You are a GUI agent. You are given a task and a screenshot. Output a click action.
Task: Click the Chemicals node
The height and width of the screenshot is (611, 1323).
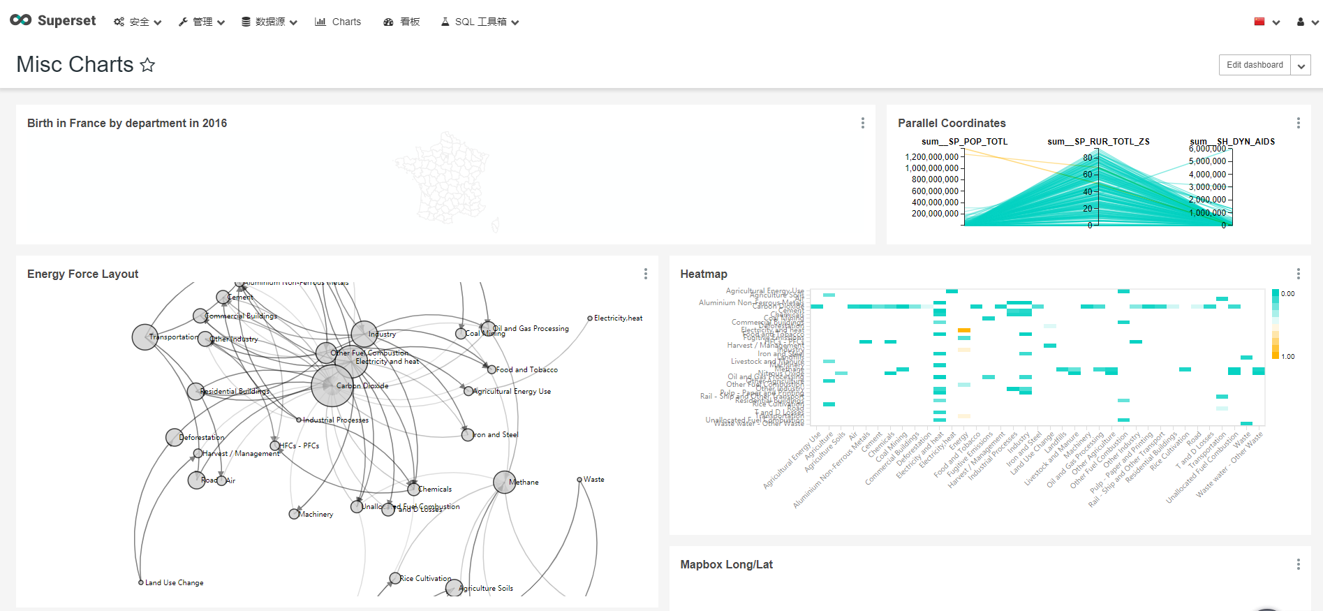pyautogui.click(x=413, y=489)
